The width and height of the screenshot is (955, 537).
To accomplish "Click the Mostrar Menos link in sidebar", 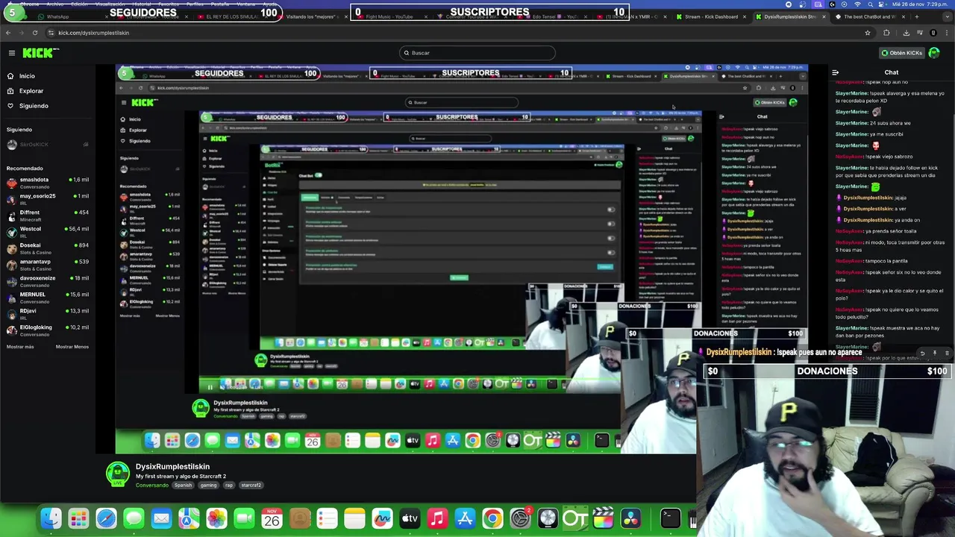I will [x=72, y=347].
